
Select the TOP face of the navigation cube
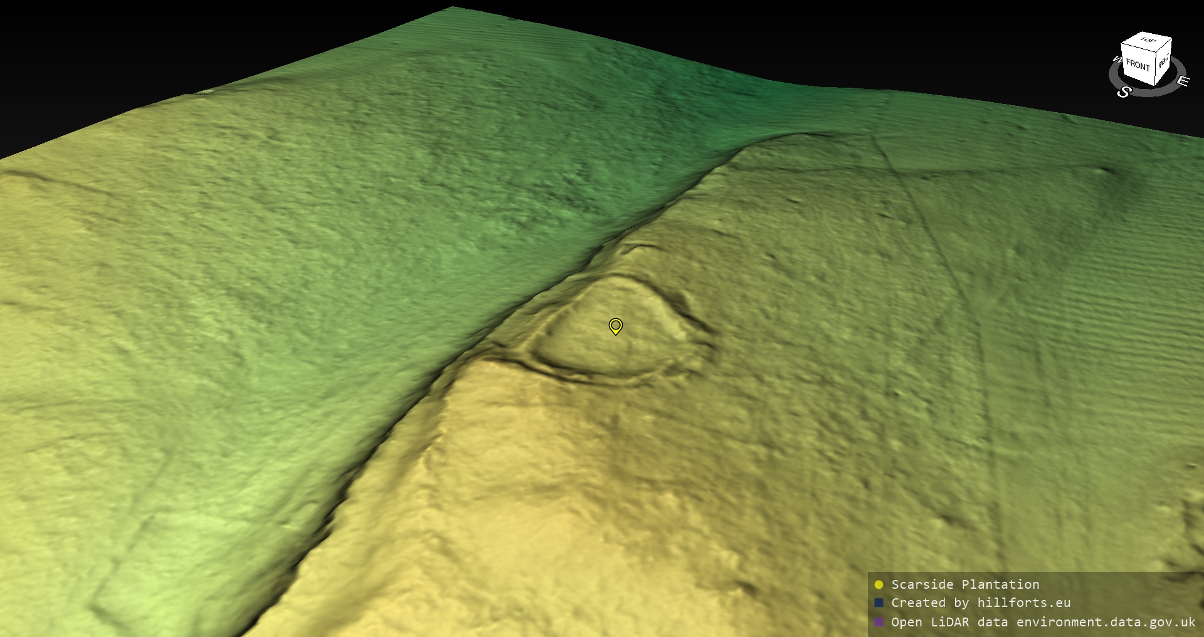point(1148,41)
